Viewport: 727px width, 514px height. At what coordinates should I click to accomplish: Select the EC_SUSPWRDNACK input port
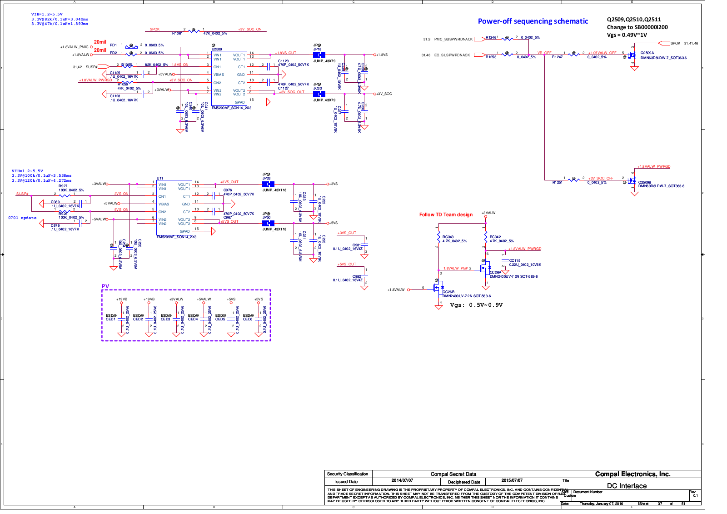[x=479, y=55]
